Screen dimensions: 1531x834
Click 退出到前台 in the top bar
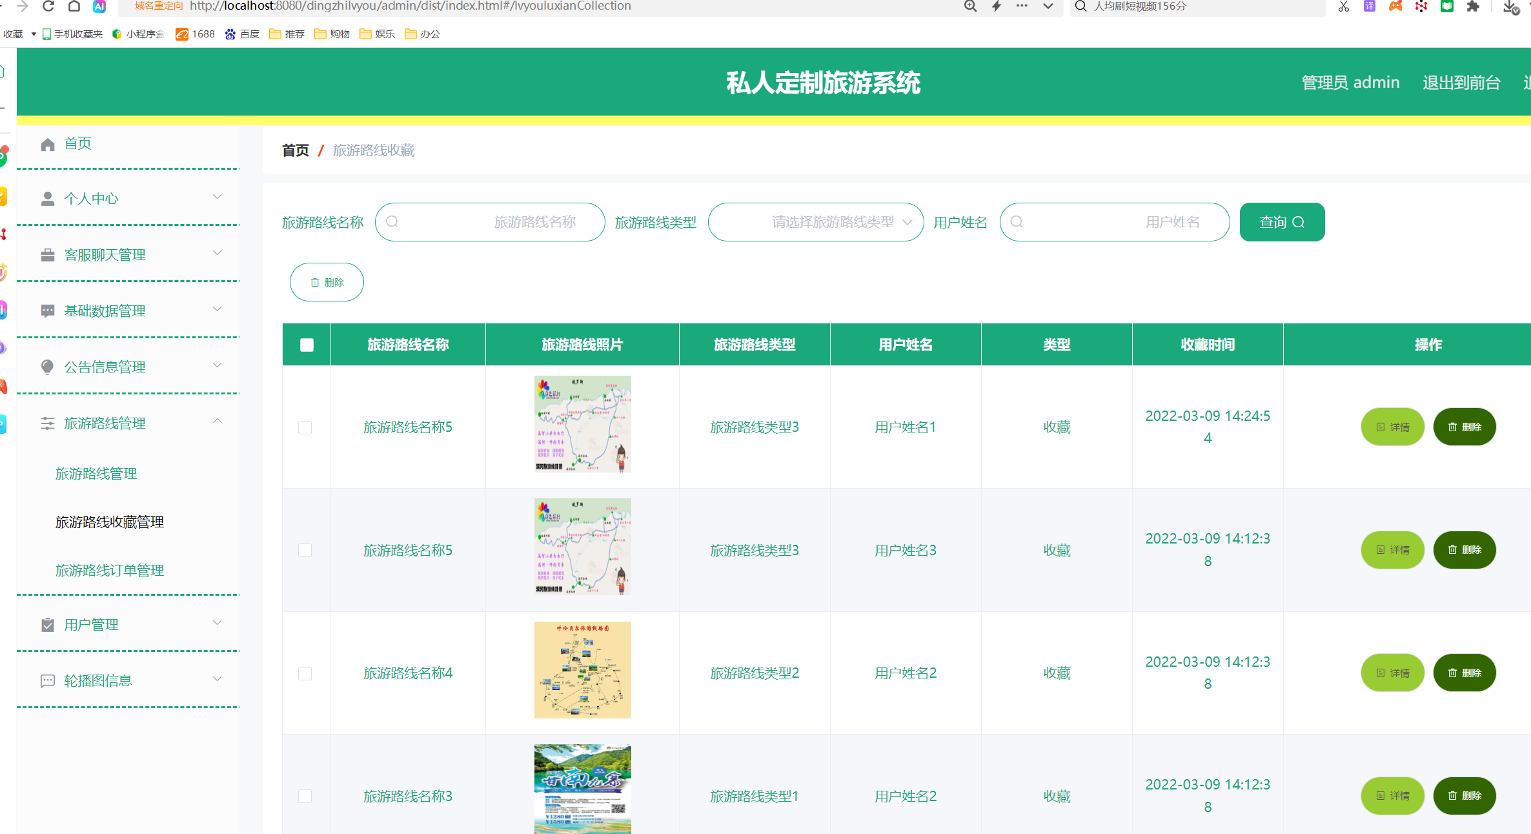point(1461,82)
